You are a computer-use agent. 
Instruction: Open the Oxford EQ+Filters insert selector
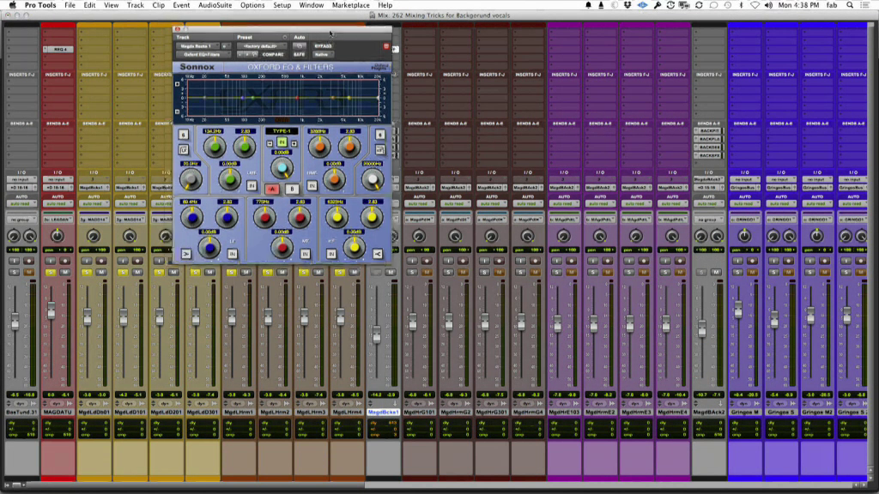[203, 54]
